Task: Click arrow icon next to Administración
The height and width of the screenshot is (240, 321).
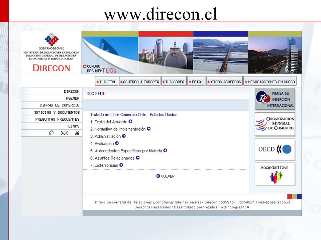Action: [x=124, y=136]
